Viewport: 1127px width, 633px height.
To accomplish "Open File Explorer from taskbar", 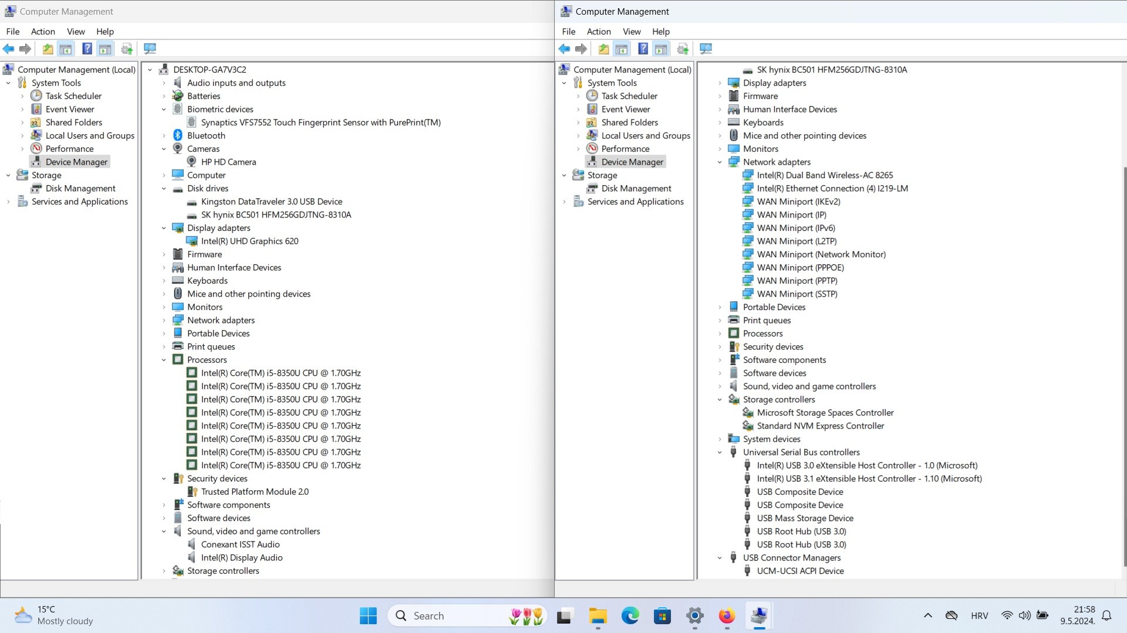I will [x=598, y=616].
